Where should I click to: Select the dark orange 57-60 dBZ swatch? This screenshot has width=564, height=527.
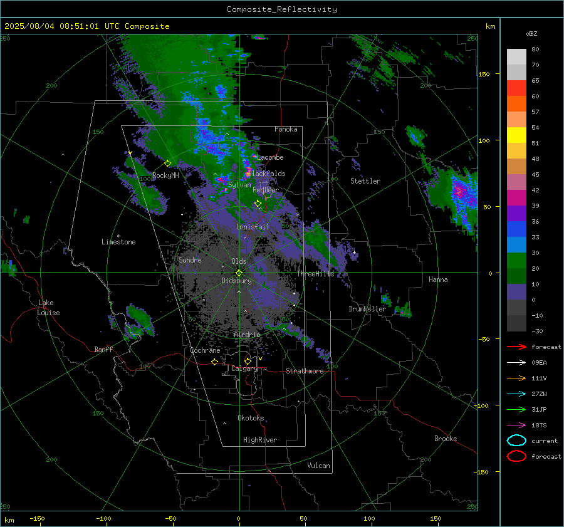[x=516, y=104]
